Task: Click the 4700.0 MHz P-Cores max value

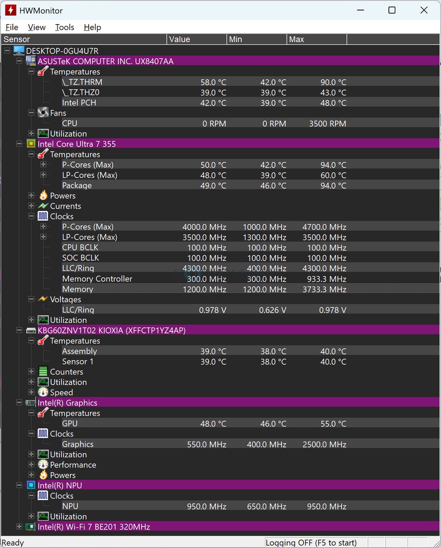Action: pos(324,227)
